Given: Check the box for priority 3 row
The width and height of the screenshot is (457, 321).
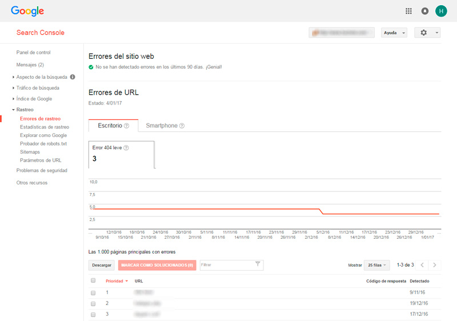Looking at the screenshot, I should tap(93, 314).
